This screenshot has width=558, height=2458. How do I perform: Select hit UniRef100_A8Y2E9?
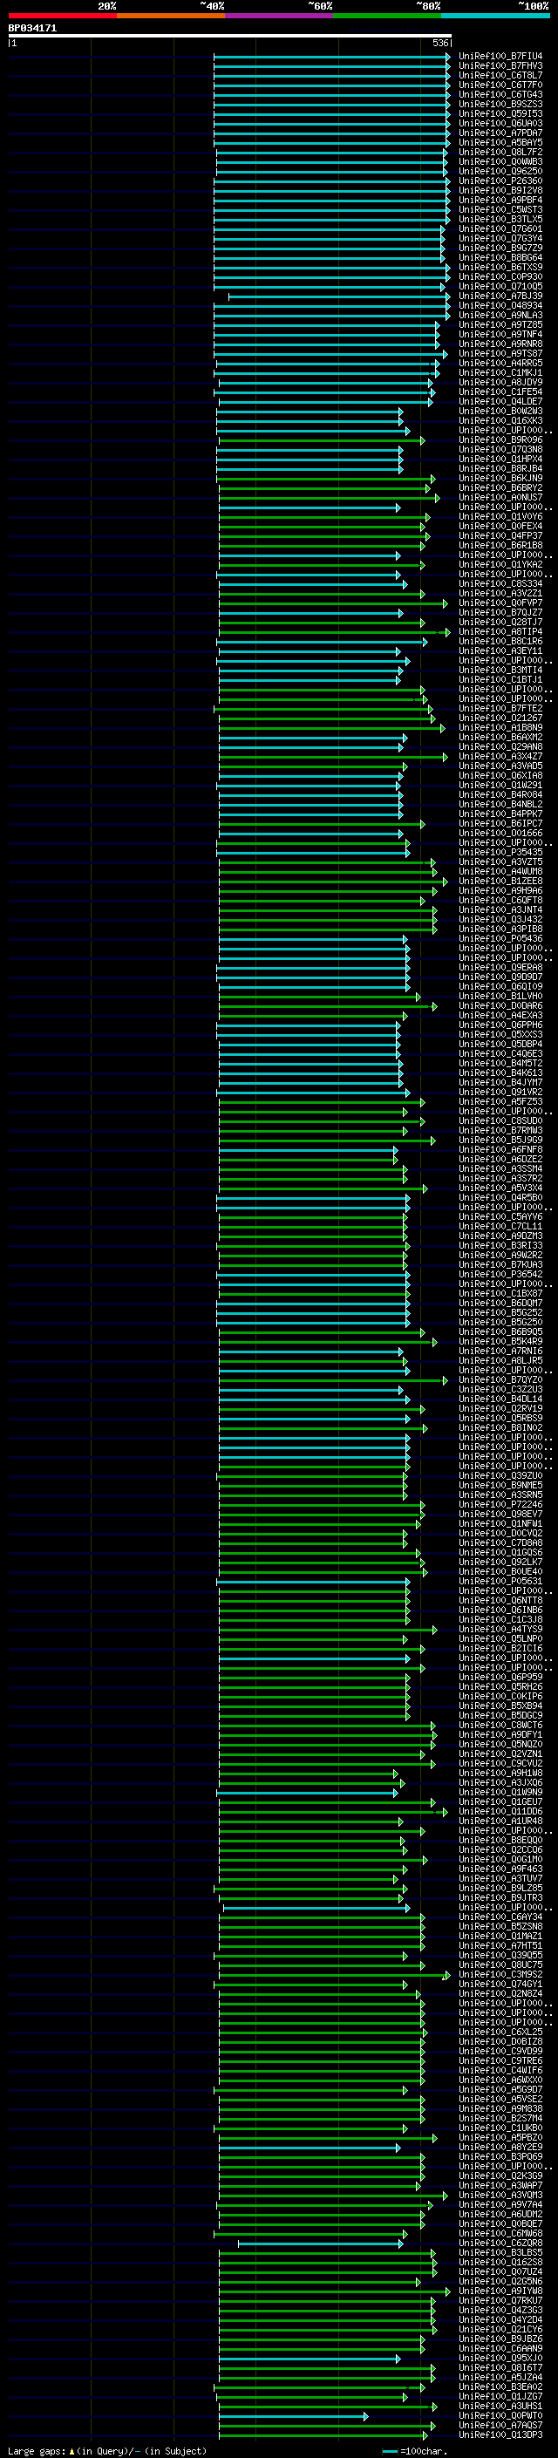(500, 2147)
